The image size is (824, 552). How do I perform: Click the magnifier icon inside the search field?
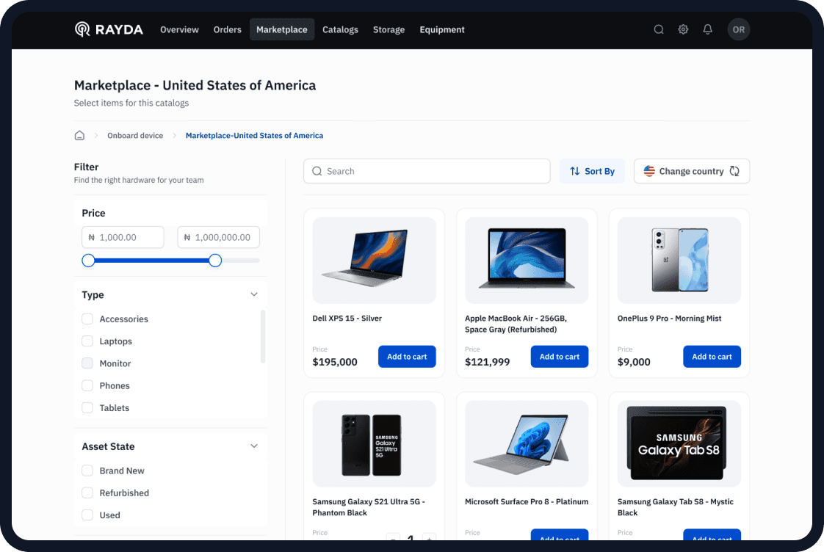317,171
